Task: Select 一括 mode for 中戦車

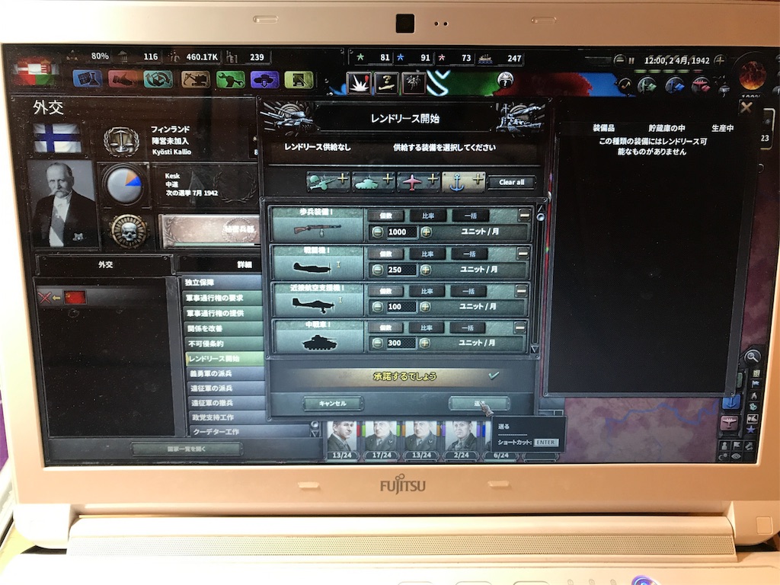Action: tap(467, 328)
